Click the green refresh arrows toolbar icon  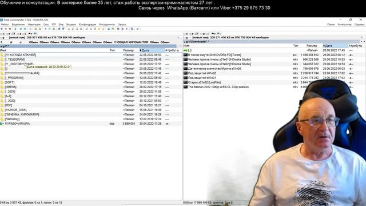pyautogui.click(x=15, y=29)
